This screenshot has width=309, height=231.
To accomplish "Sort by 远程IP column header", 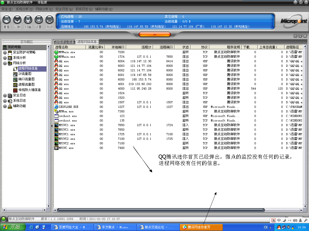I will pos(140,47).
